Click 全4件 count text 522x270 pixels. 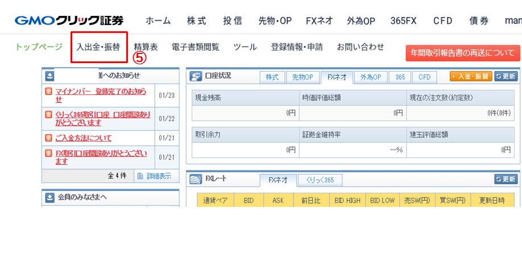pos(117,176)
